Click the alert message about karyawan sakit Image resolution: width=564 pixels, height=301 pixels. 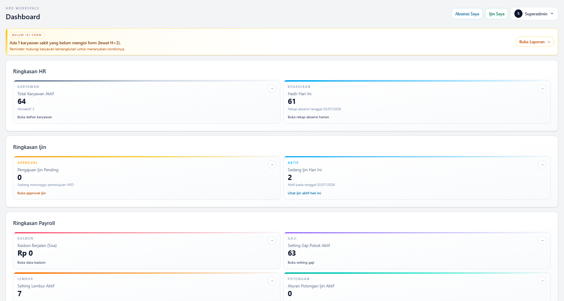pos(65,43)
